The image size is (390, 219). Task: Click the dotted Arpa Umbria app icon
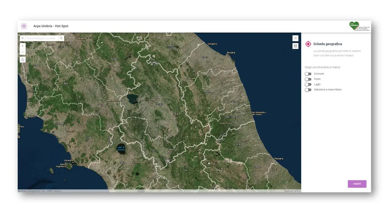pyautogui.click(x=24, y=26)
